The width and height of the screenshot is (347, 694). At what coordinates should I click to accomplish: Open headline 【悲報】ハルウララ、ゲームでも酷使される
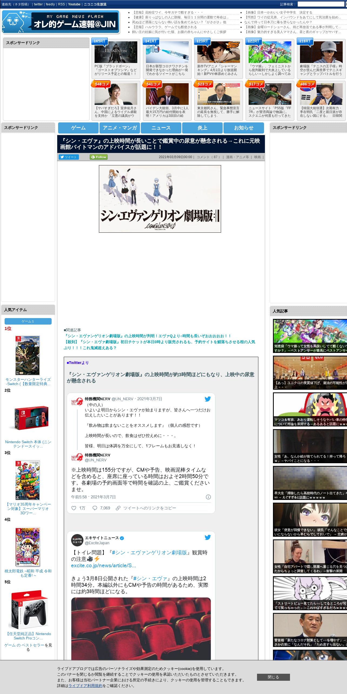(164, 27)
